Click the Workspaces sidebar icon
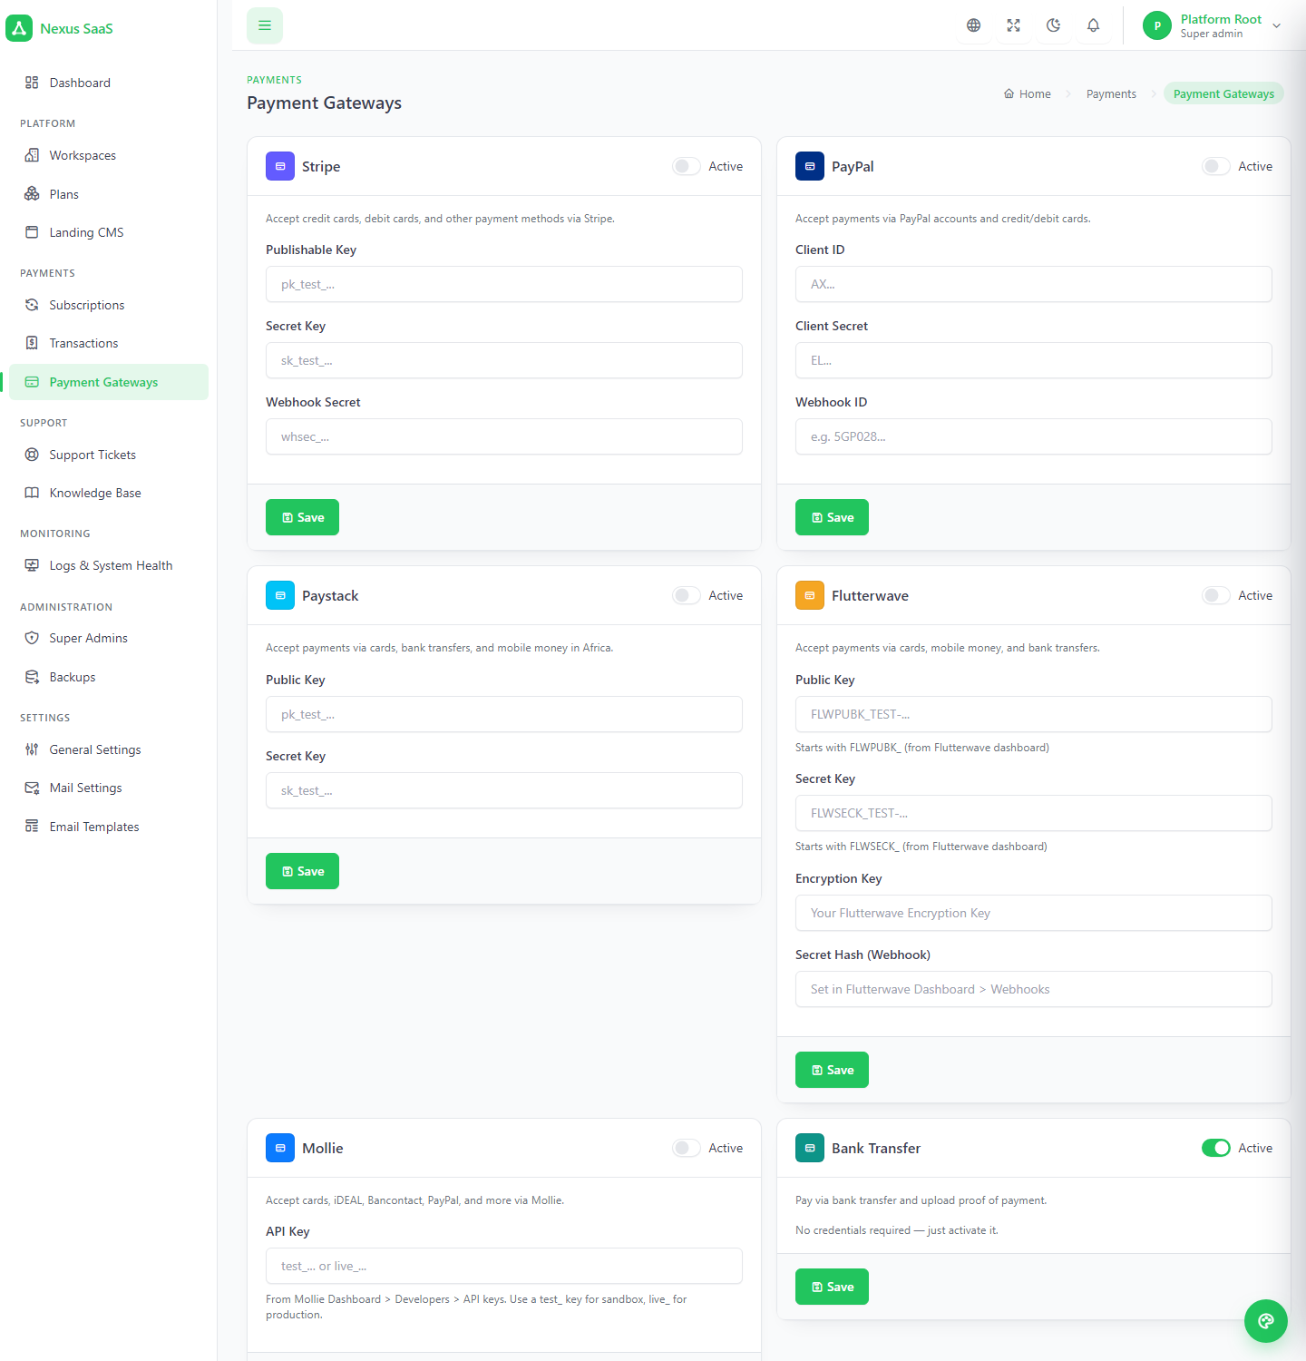This screenshot has height=1361, width=1306. tap(32, 155)
